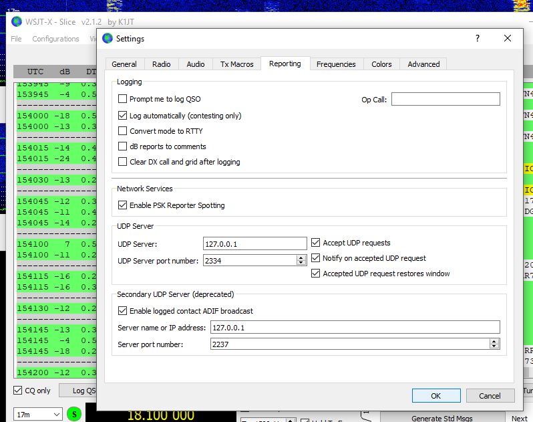Confirm settings with OK
The height and width of the screenshot is (422, 533).
coord(436,396)
